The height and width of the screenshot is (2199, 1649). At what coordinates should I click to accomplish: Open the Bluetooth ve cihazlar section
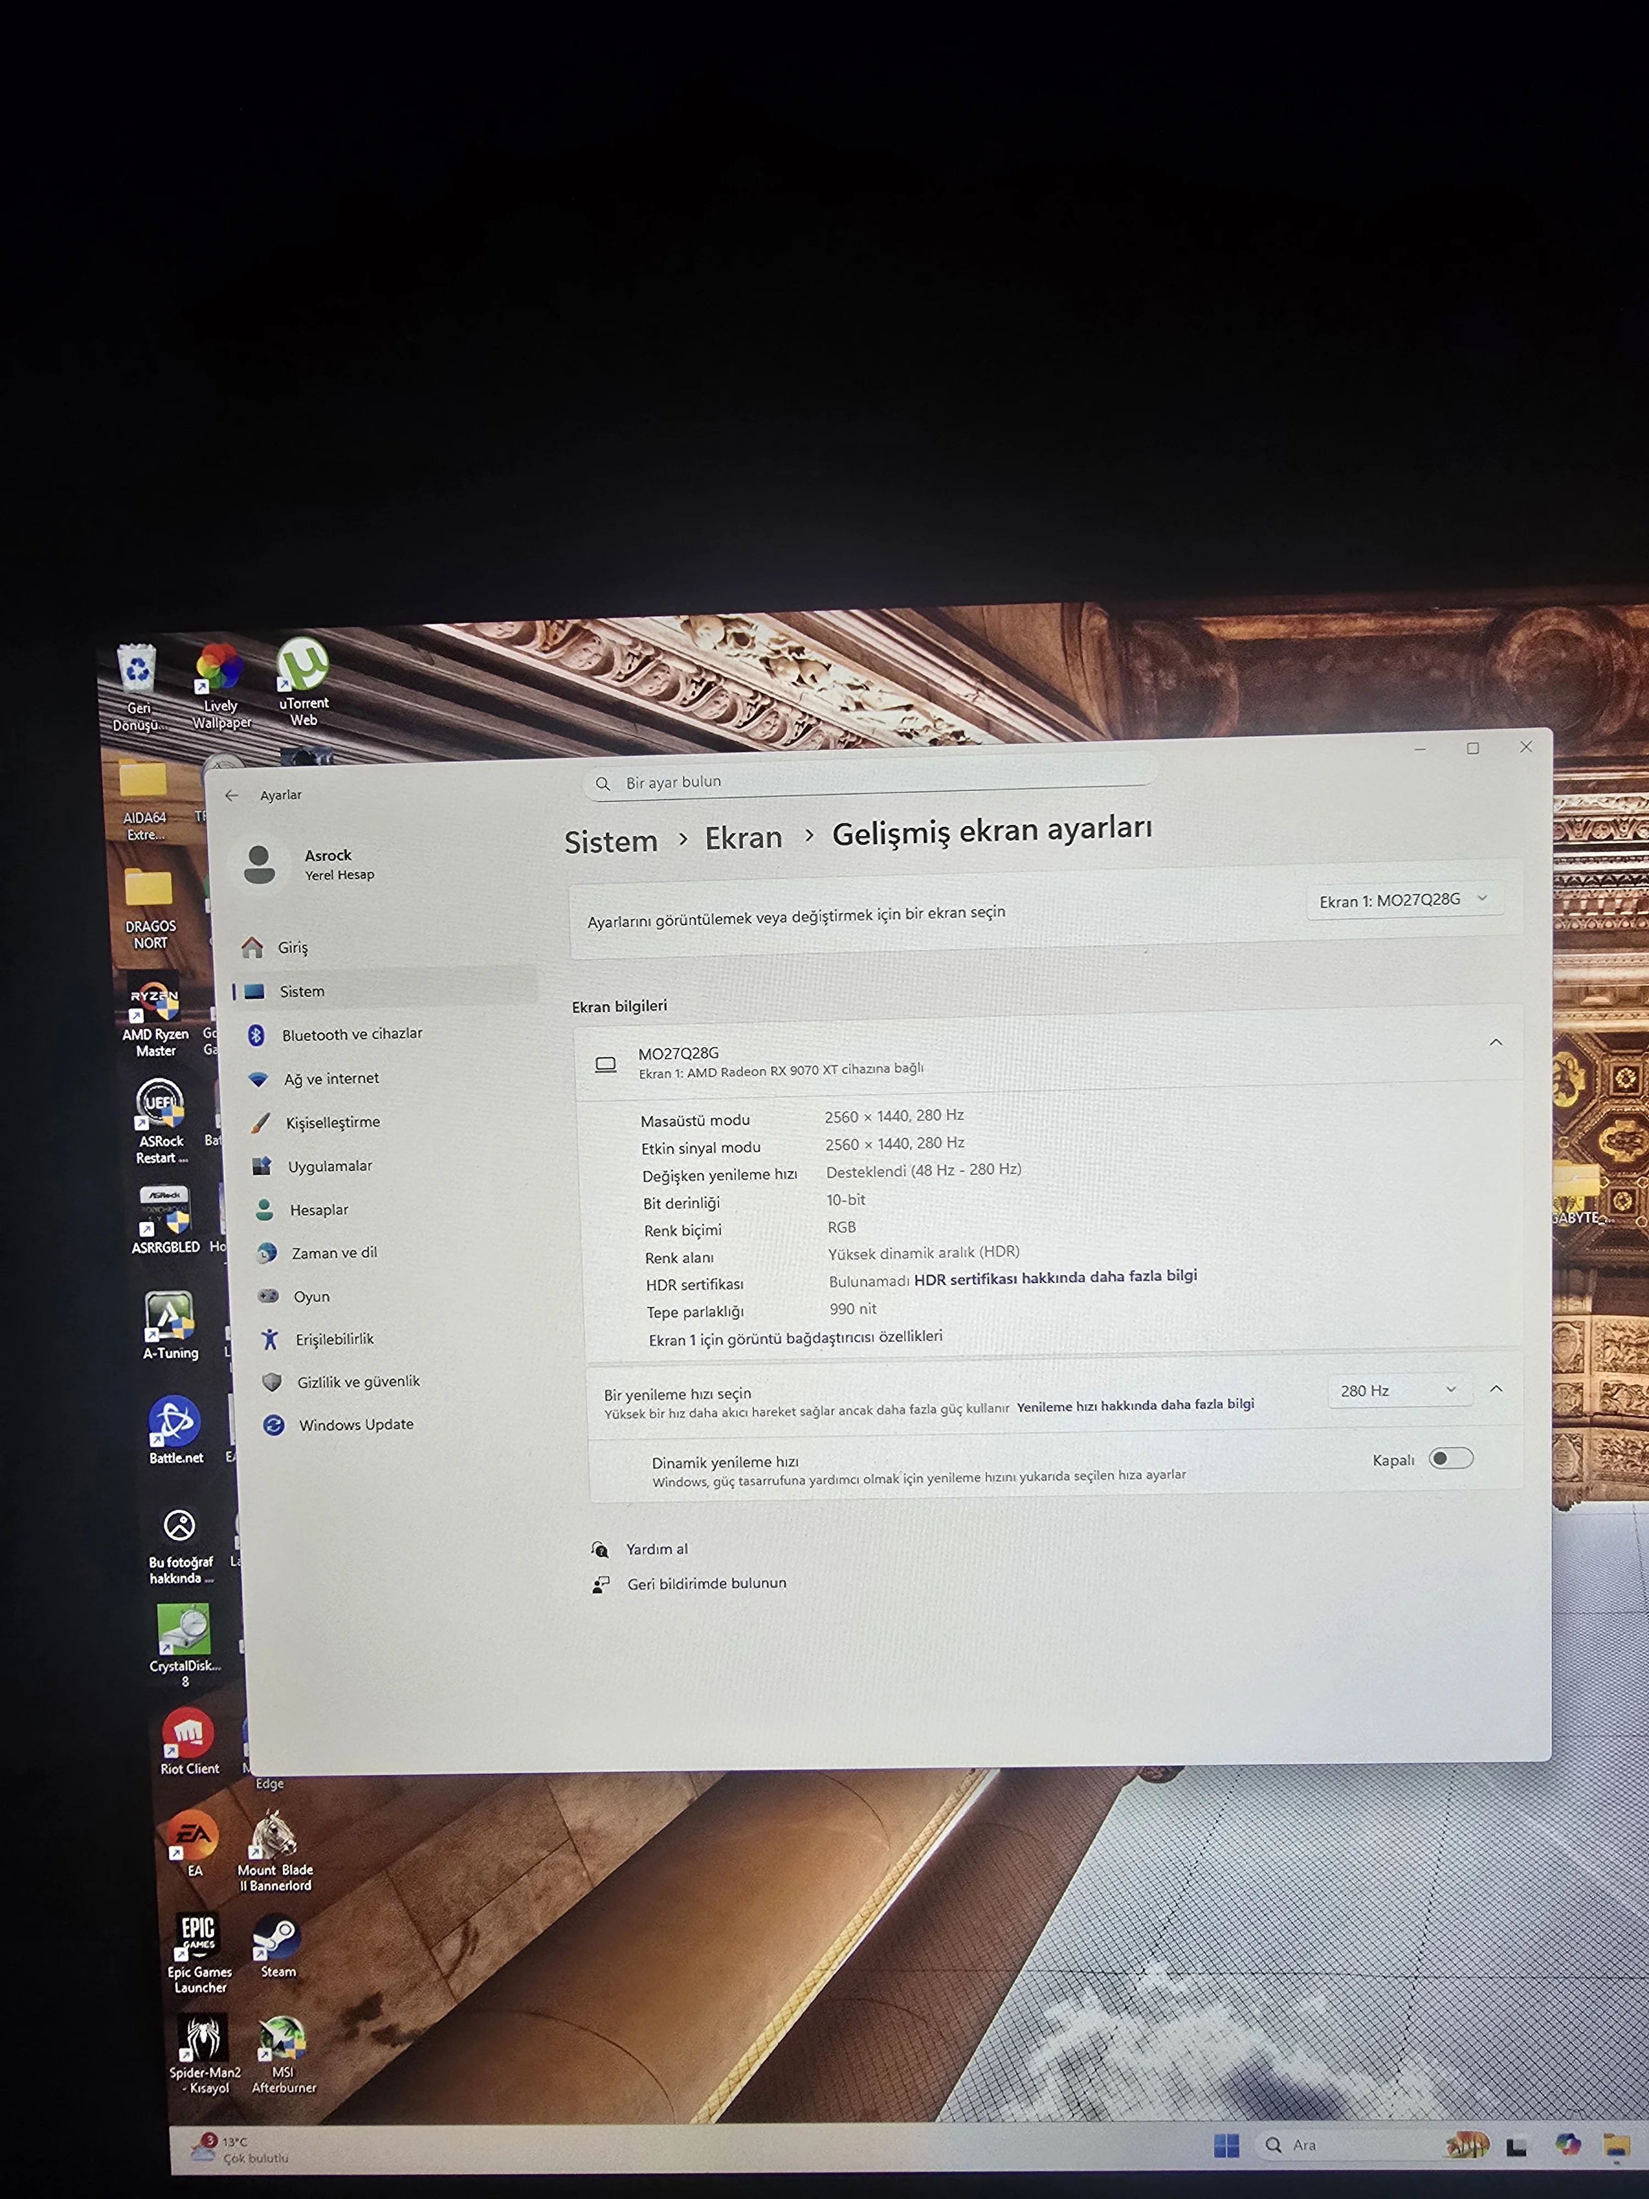click(x=351, y=1034)
